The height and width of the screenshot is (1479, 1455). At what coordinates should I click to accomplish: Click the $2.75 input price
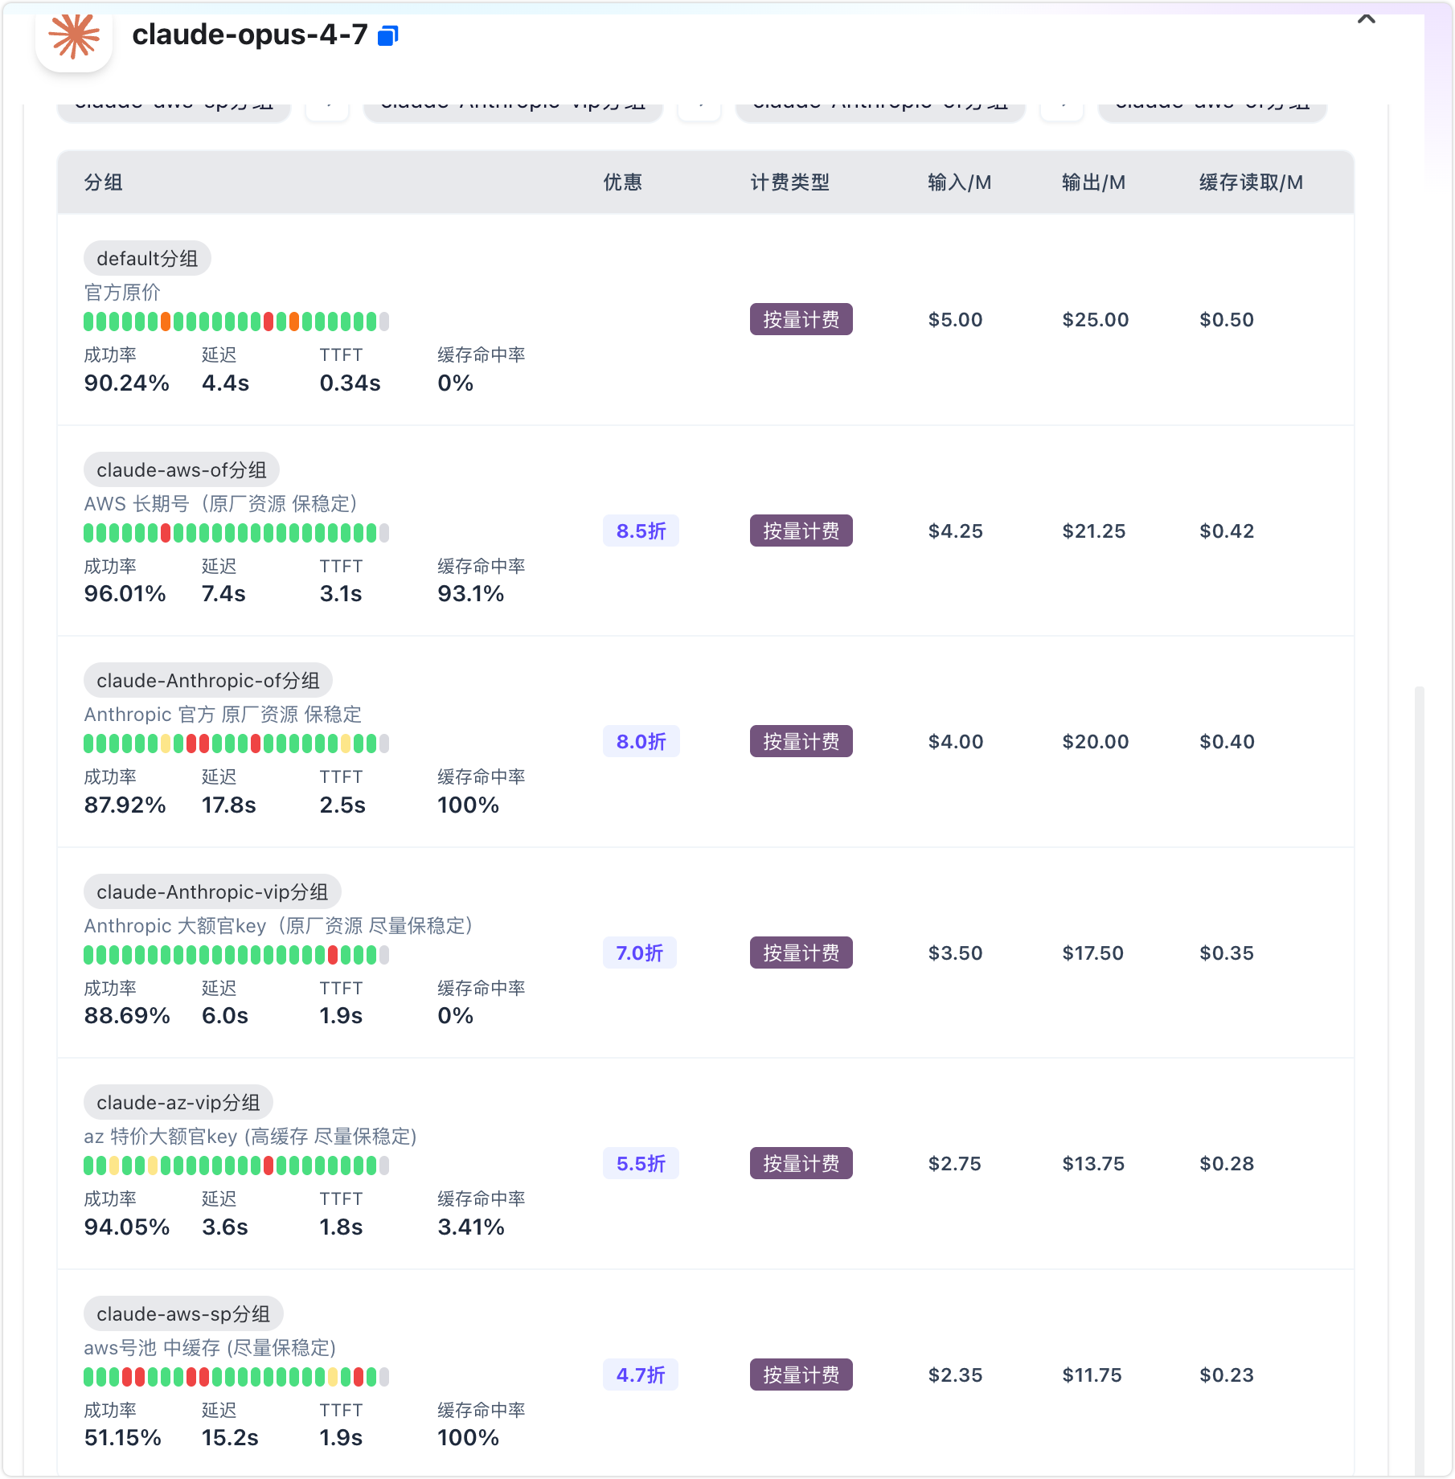pyautogui.click(x=954, y=1163)
